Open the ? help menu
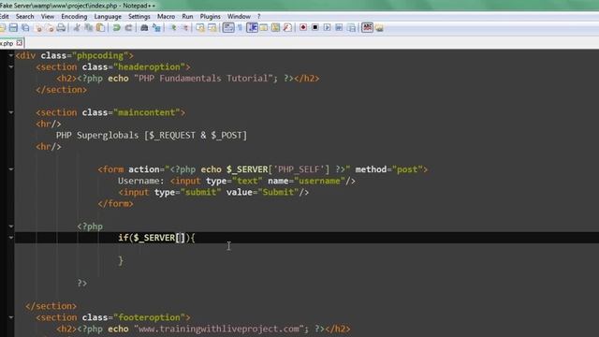The image size is (599, 337). [258, 17]
